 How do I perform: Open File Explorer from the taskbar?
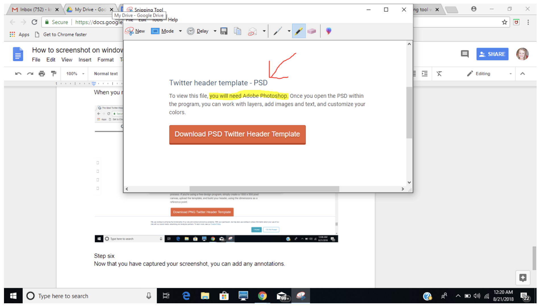coord(205,296)
